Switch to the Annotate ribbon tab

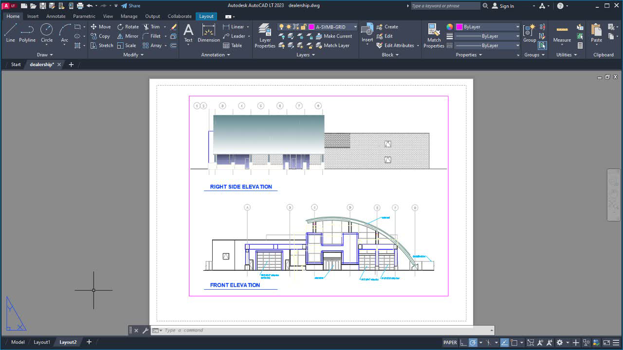(x=55, y=16)
